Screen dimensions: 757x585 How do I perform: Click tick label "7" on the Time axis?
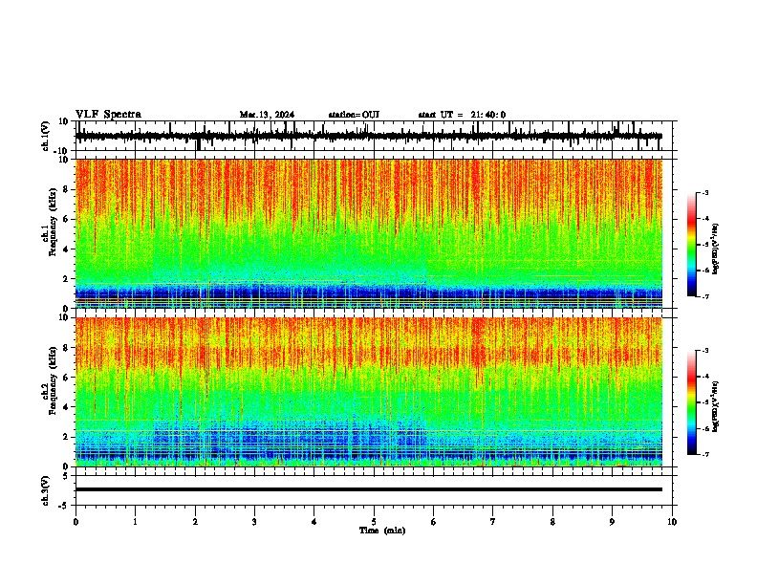click(493, 522)
